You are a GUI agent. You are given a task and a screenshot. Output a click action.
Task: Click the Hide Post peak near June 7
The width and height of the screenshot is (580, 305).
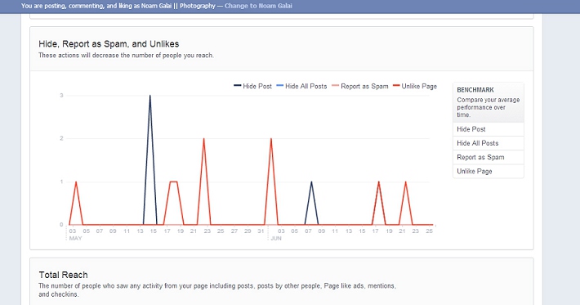[x=311, y=182]
